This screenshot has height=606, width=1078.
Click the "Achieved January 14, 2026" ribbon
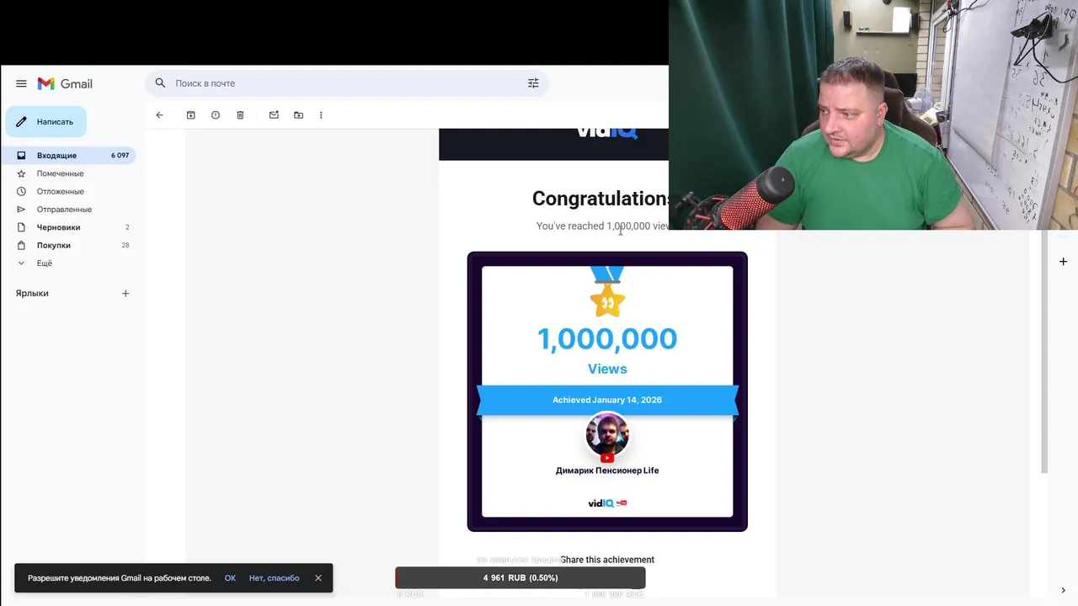point(607,400)
